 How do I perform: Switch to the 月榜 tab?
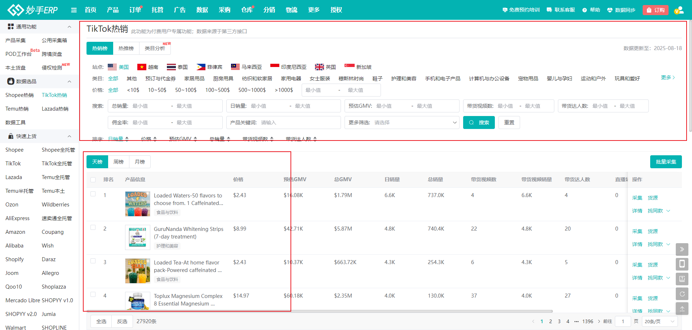tap(140, 162)
